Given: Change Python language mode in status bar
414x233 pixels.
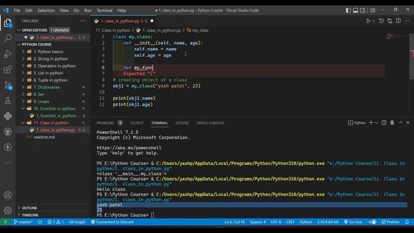Looking at the screenshot, I should [306, 222].
